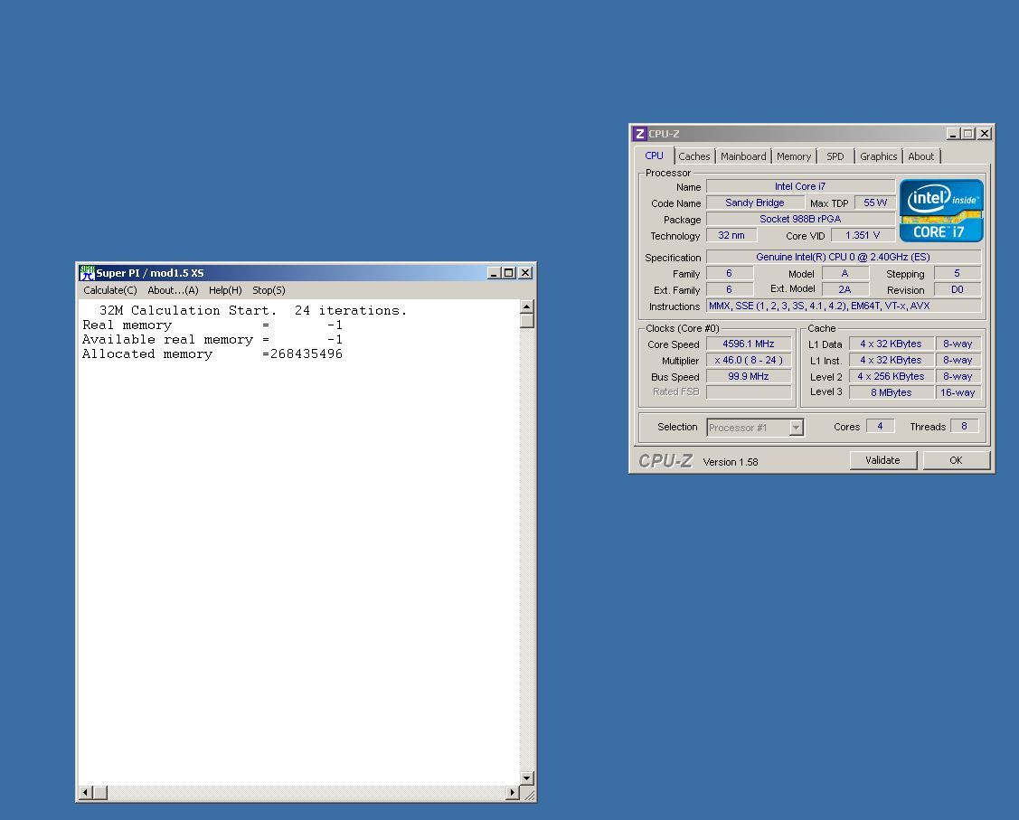This screenshot has width=1019, height=820.
Task: Open the Calculate(C) menu in Super PI
Action: pyautogui.click(x=109, y=290)
